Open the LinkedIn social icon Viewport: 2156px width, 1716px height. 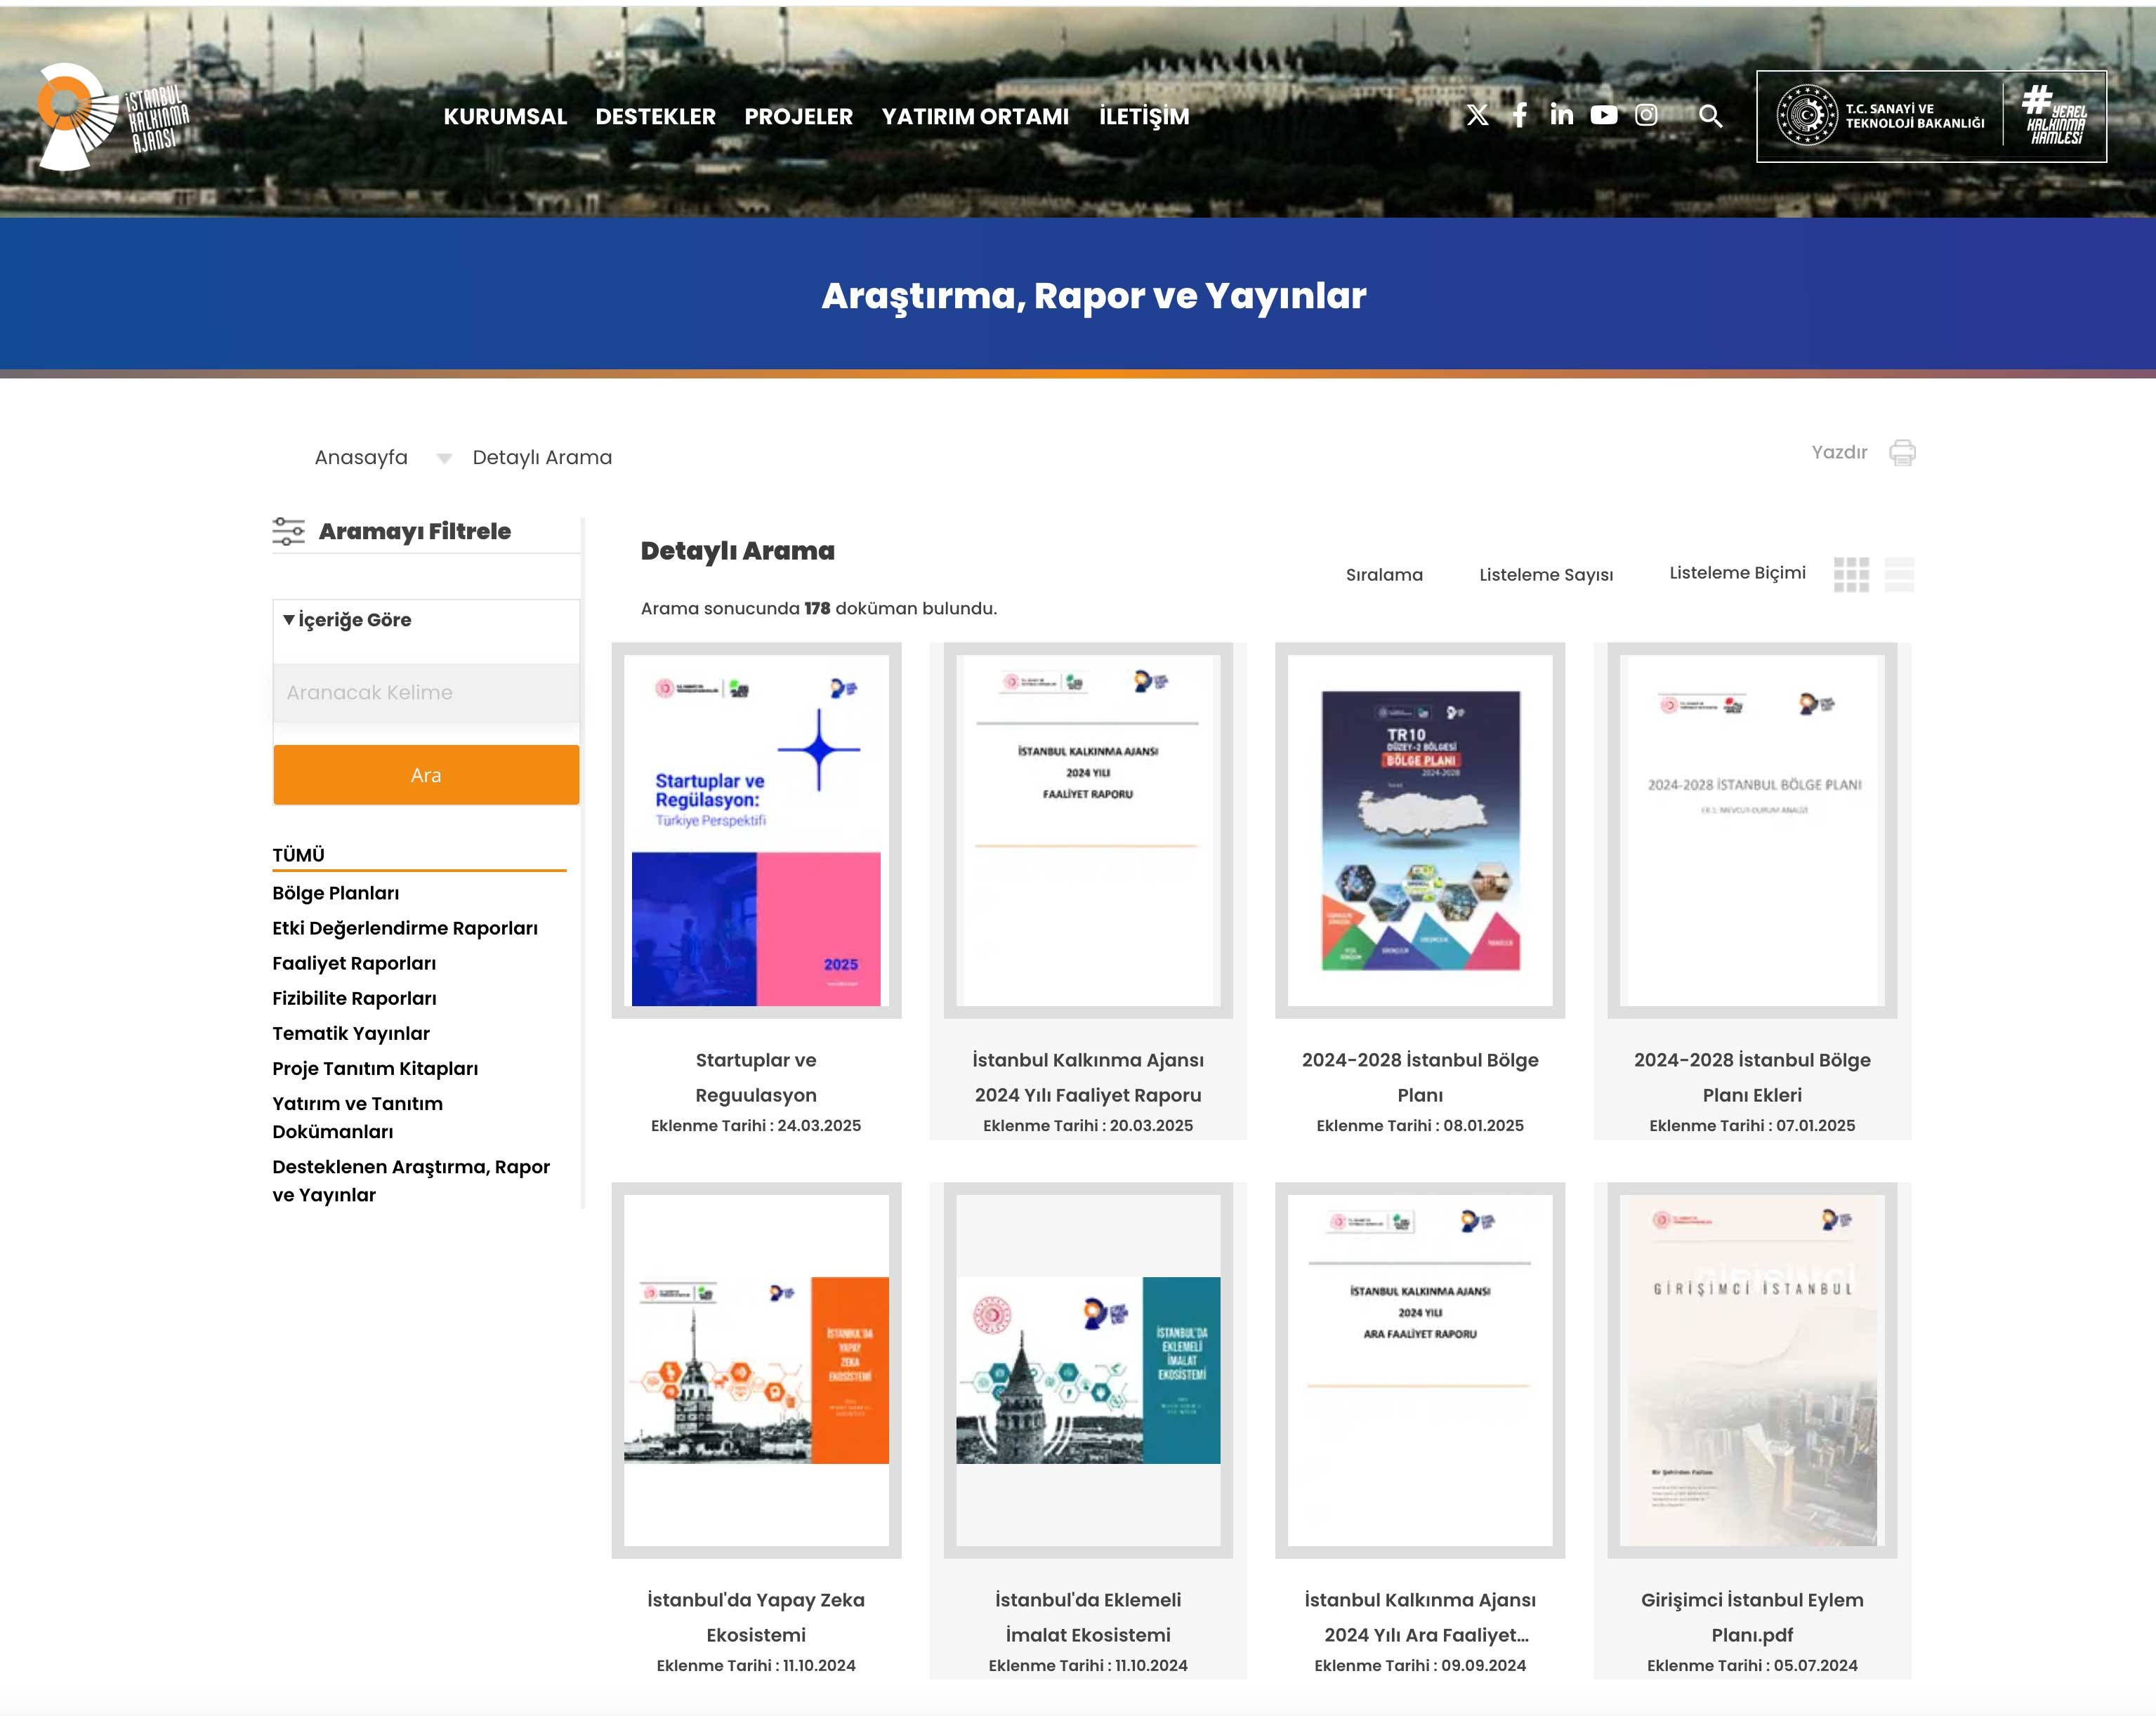1561,115
